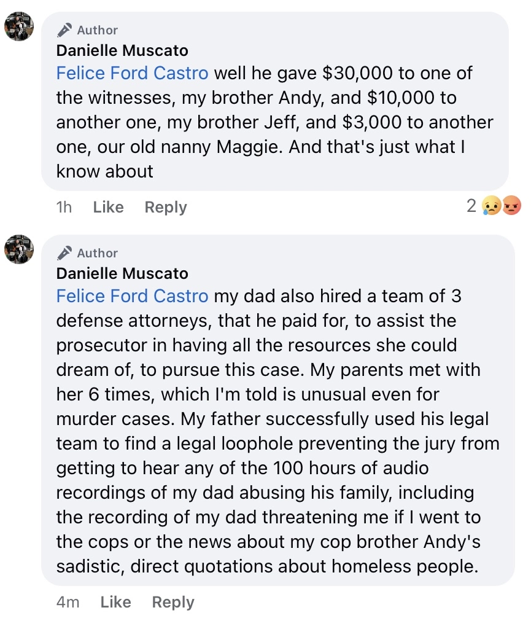Like the comment about defense attorneys
The width and height of the screenshot is (531, 621).
(x=115, y=602)
